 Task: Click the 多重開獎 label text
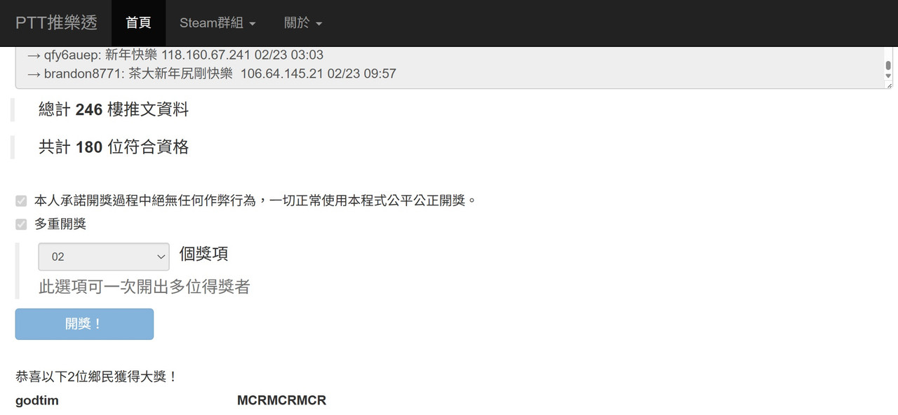click(60, 224)
